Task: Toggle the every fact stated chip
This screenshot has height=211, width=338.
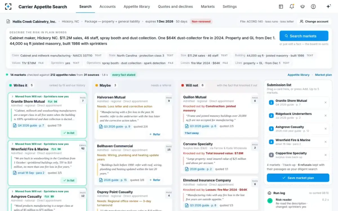Action: [124, 75]
